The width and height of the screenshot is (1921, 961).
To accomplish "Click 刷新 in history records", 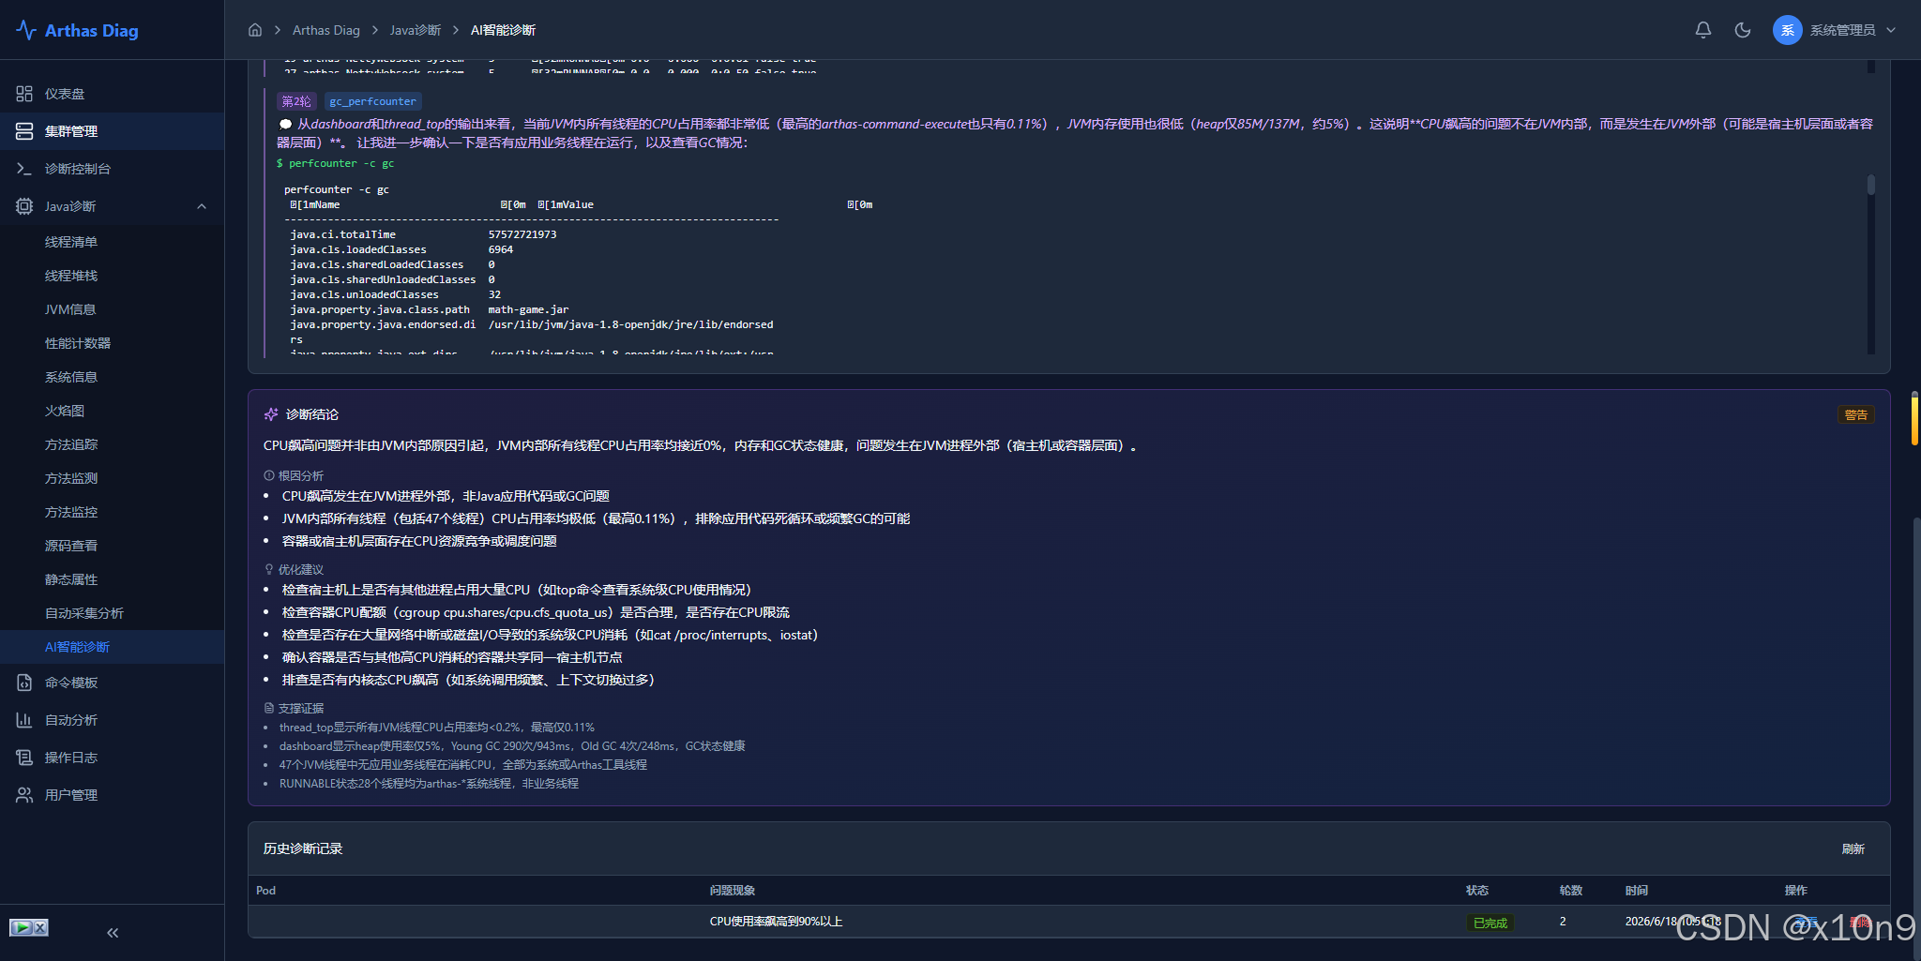I will click(x=1853, y=848).
